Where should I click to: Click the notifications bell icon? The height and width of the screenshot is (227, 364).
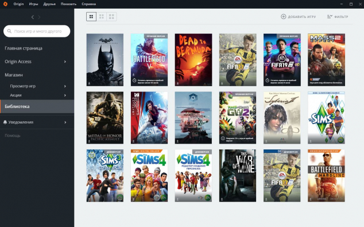[5, 122]
